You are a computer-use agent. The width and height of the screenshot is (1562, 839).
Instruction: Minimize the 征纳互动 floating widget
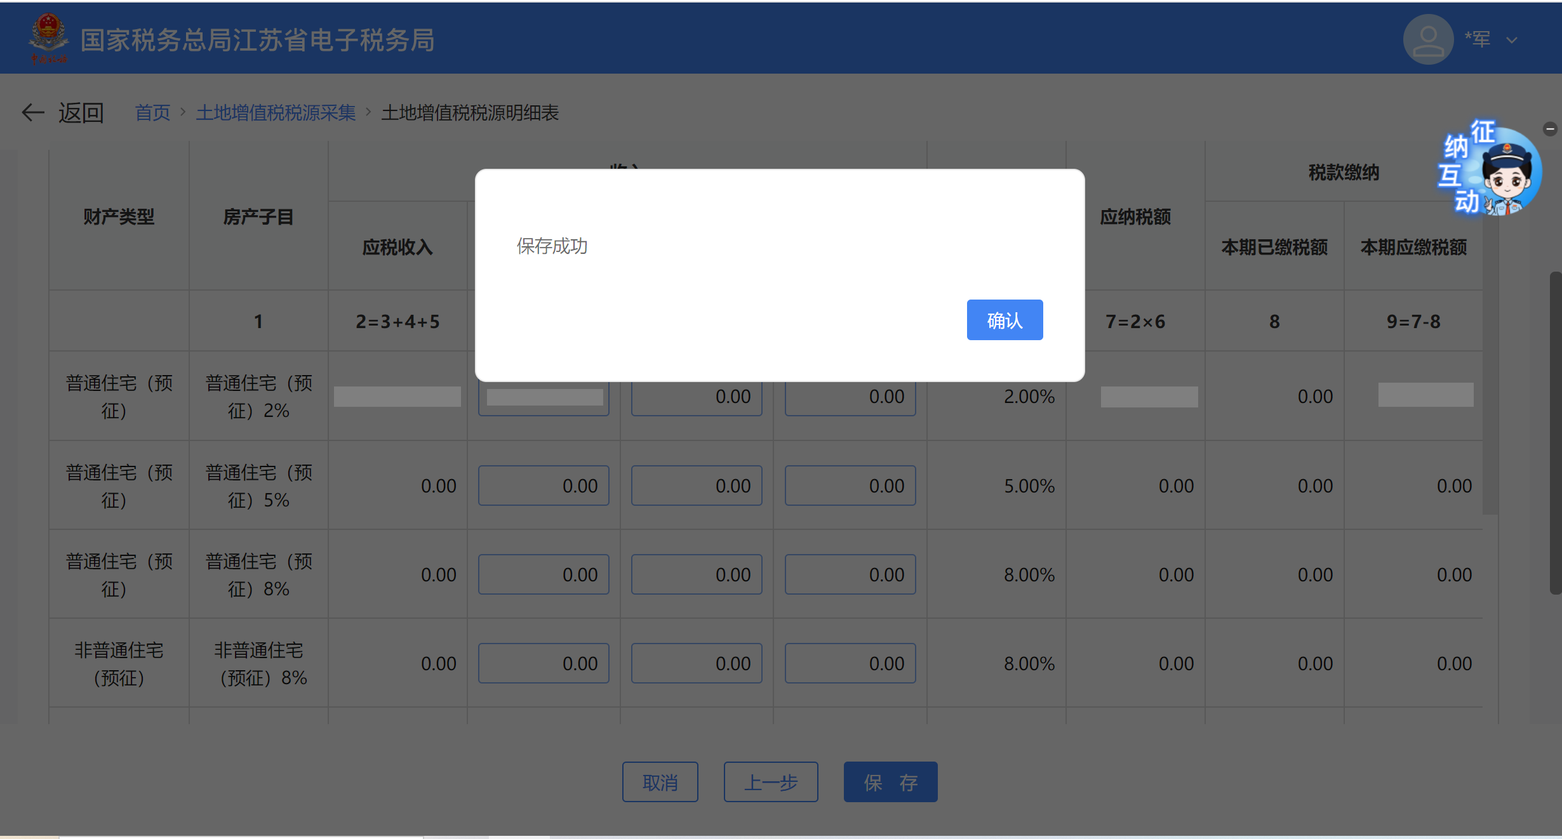tap(1549, 129)
